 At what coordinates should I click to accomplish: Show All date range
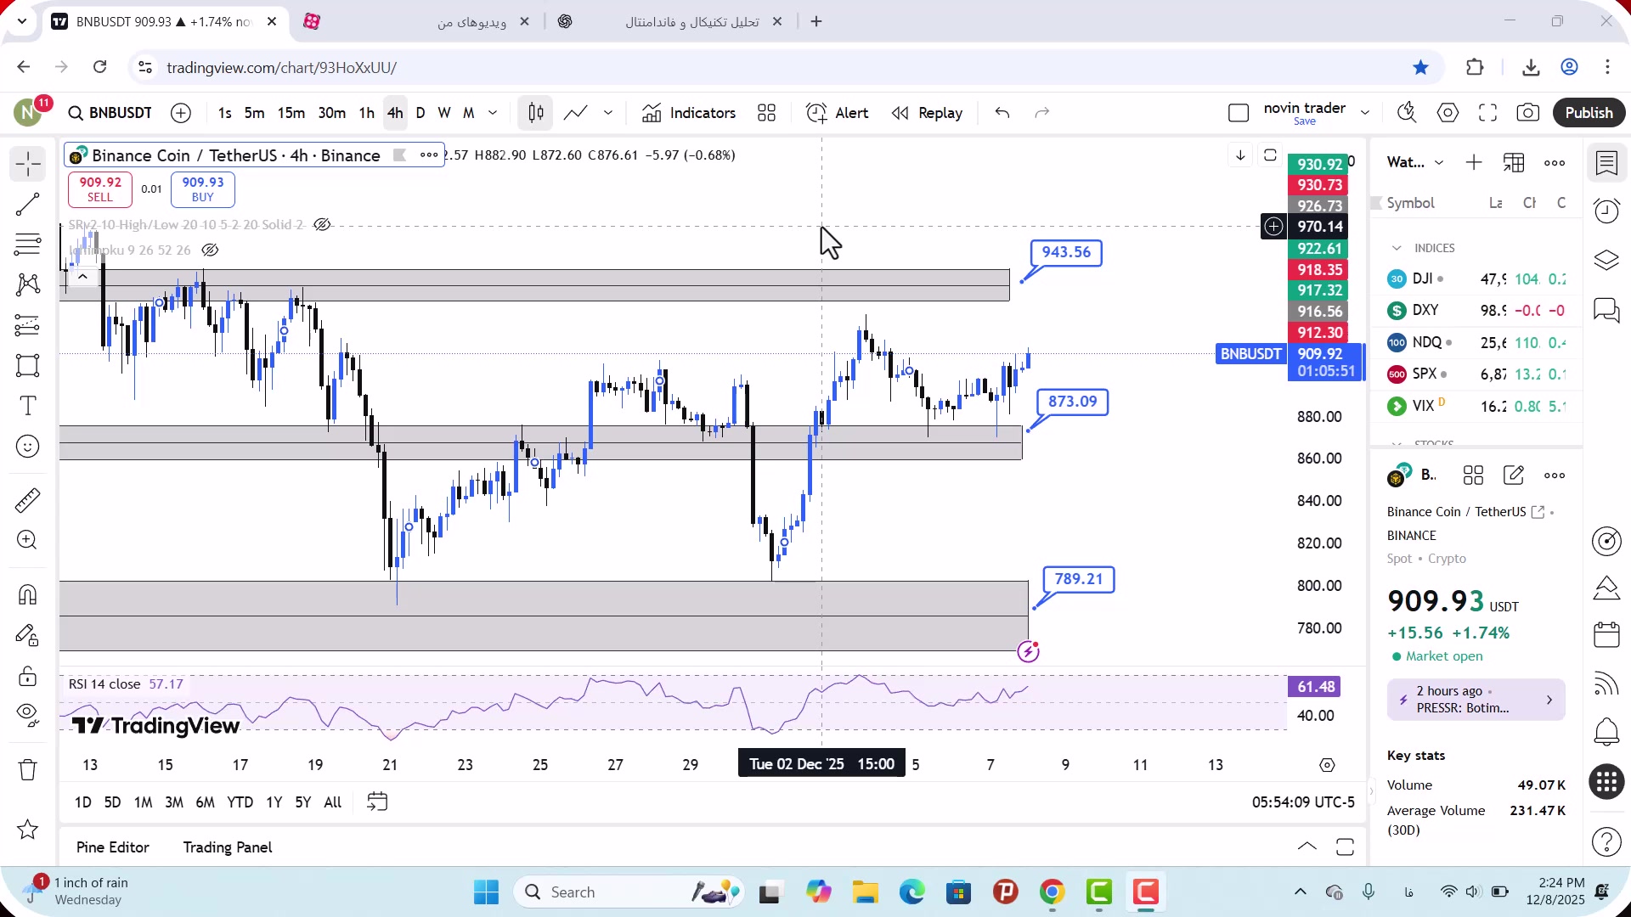(333, 802)
